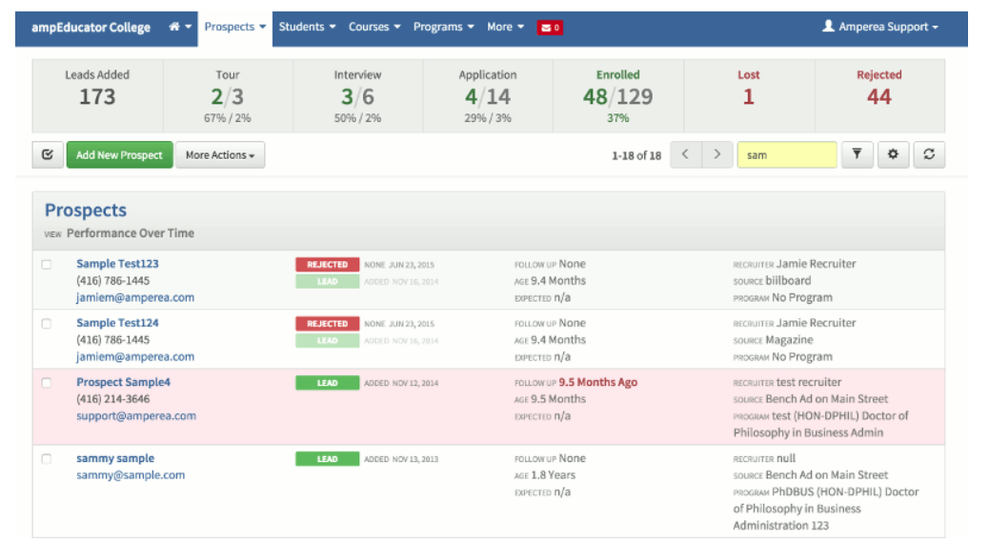Select the Prospect Sample4 checkbox

[47, 383]
